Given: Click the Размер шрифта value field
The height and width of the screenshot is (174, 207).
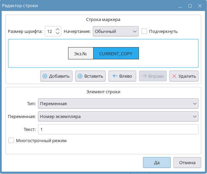Looking at the screenshot, I should [x=50, y=31].
